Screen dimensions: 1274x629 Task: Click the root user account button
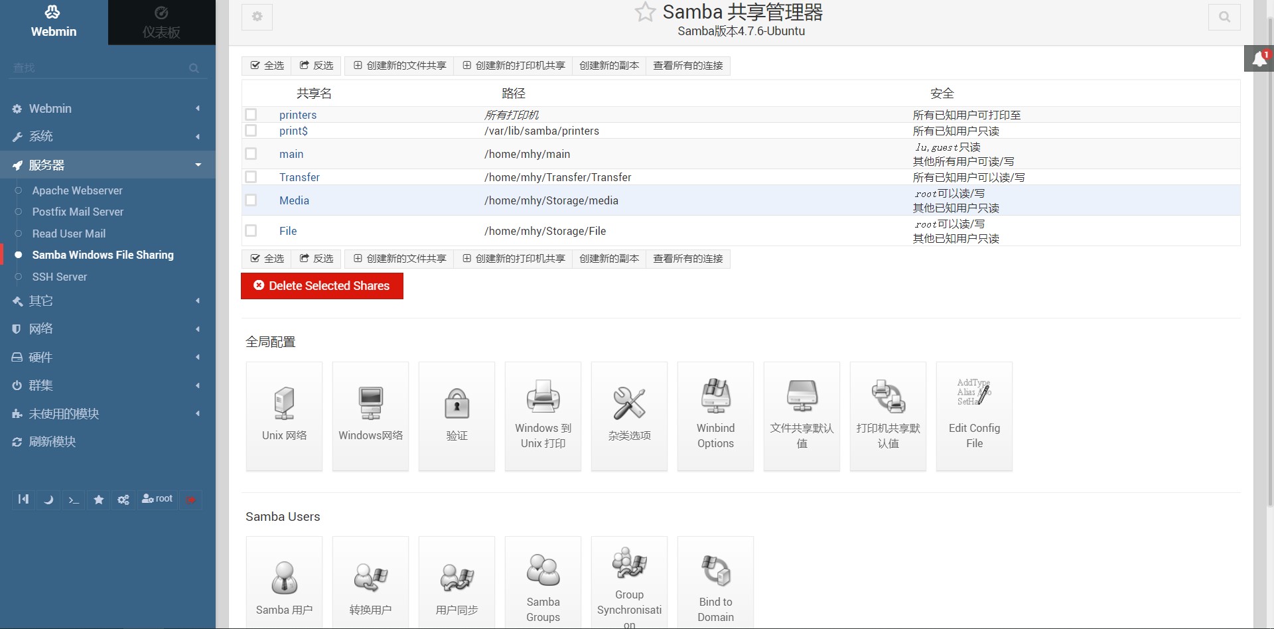coord(157,499)
